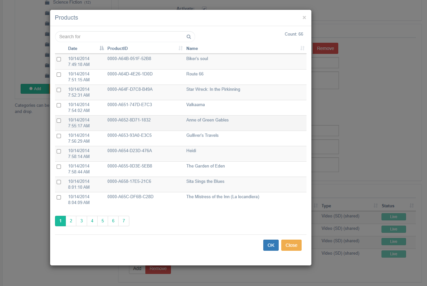Jump to page 7 in pagination
The width and height of the screenshot is (427, 286).
tap(123, 221)
